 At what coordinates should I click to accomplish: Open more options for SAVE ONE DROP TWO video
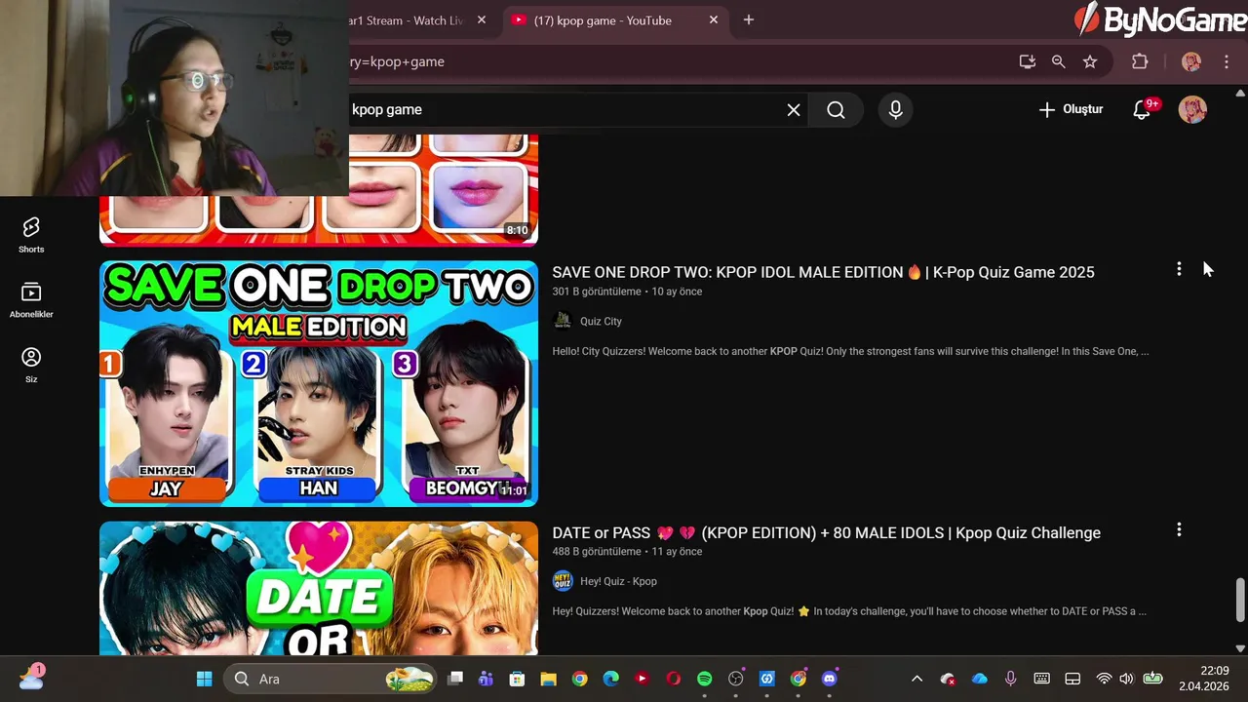coord(1179,269)
